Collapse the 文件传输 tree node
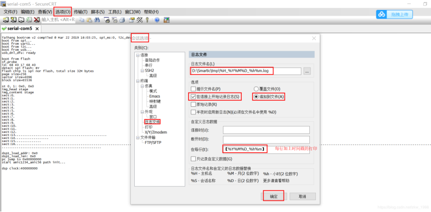This screenshot has width=431, height=212. [x=138, y=137]
